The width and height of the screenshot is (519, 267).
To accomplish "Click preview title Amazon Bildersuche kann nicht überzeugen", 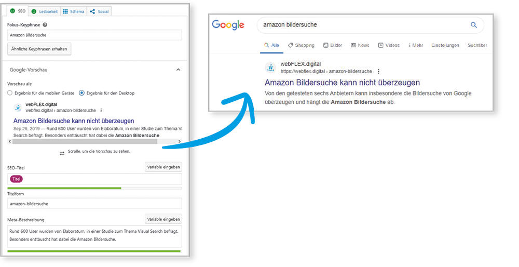I will 74,121.
